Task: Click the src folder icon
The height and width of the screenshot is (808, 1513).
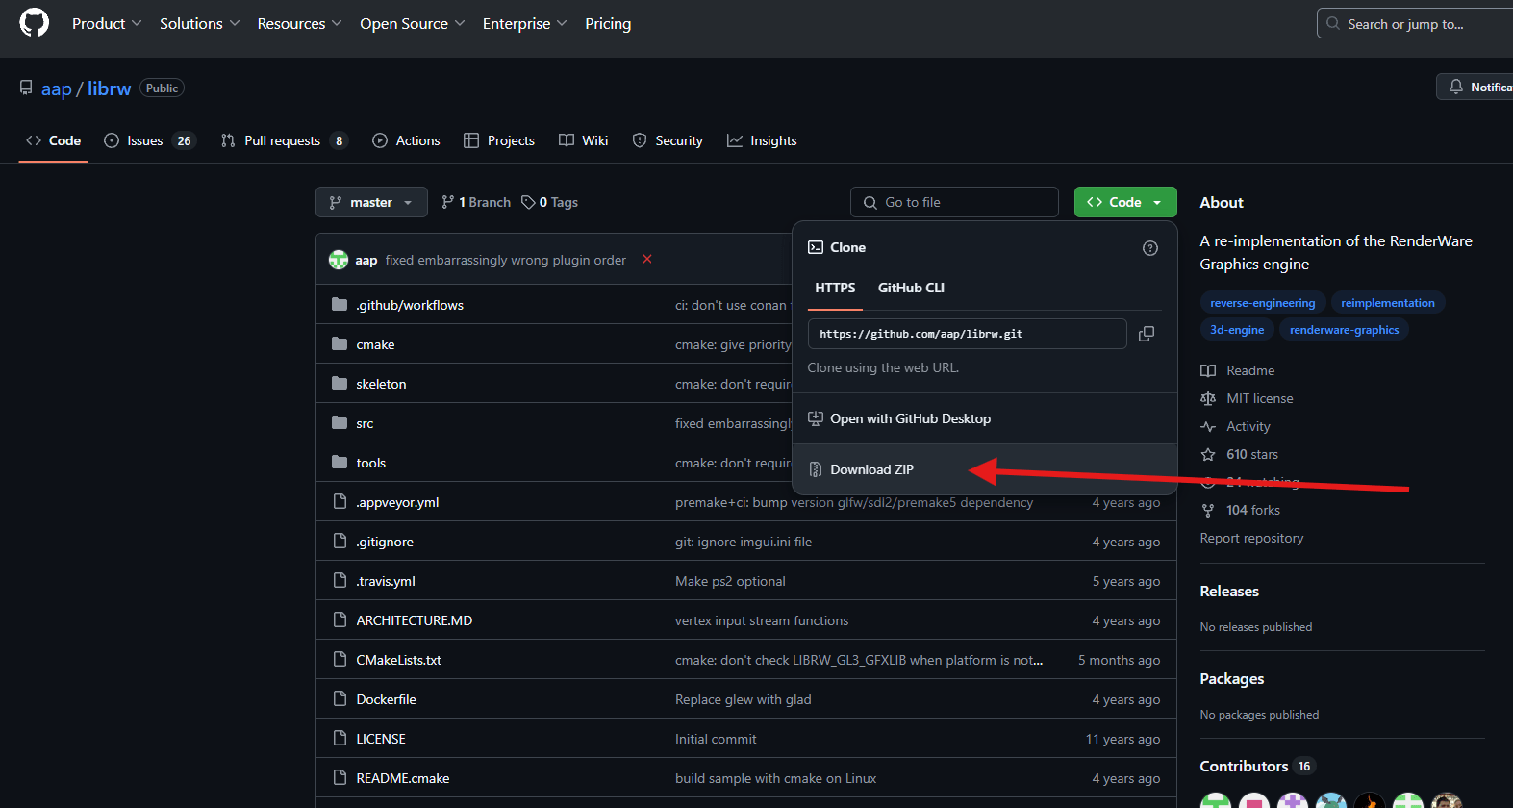Action: point(340,422)
